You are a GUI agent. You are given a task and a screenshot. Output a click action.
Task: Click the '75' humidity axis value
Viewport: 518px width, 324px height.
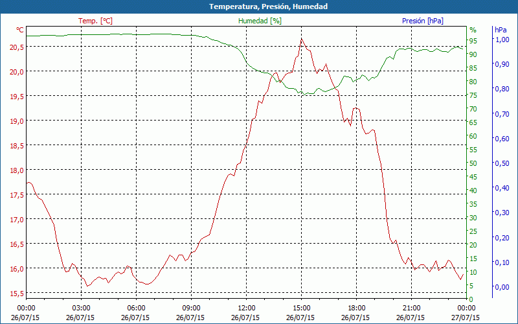pyautogui.click(x=473, y=95)
